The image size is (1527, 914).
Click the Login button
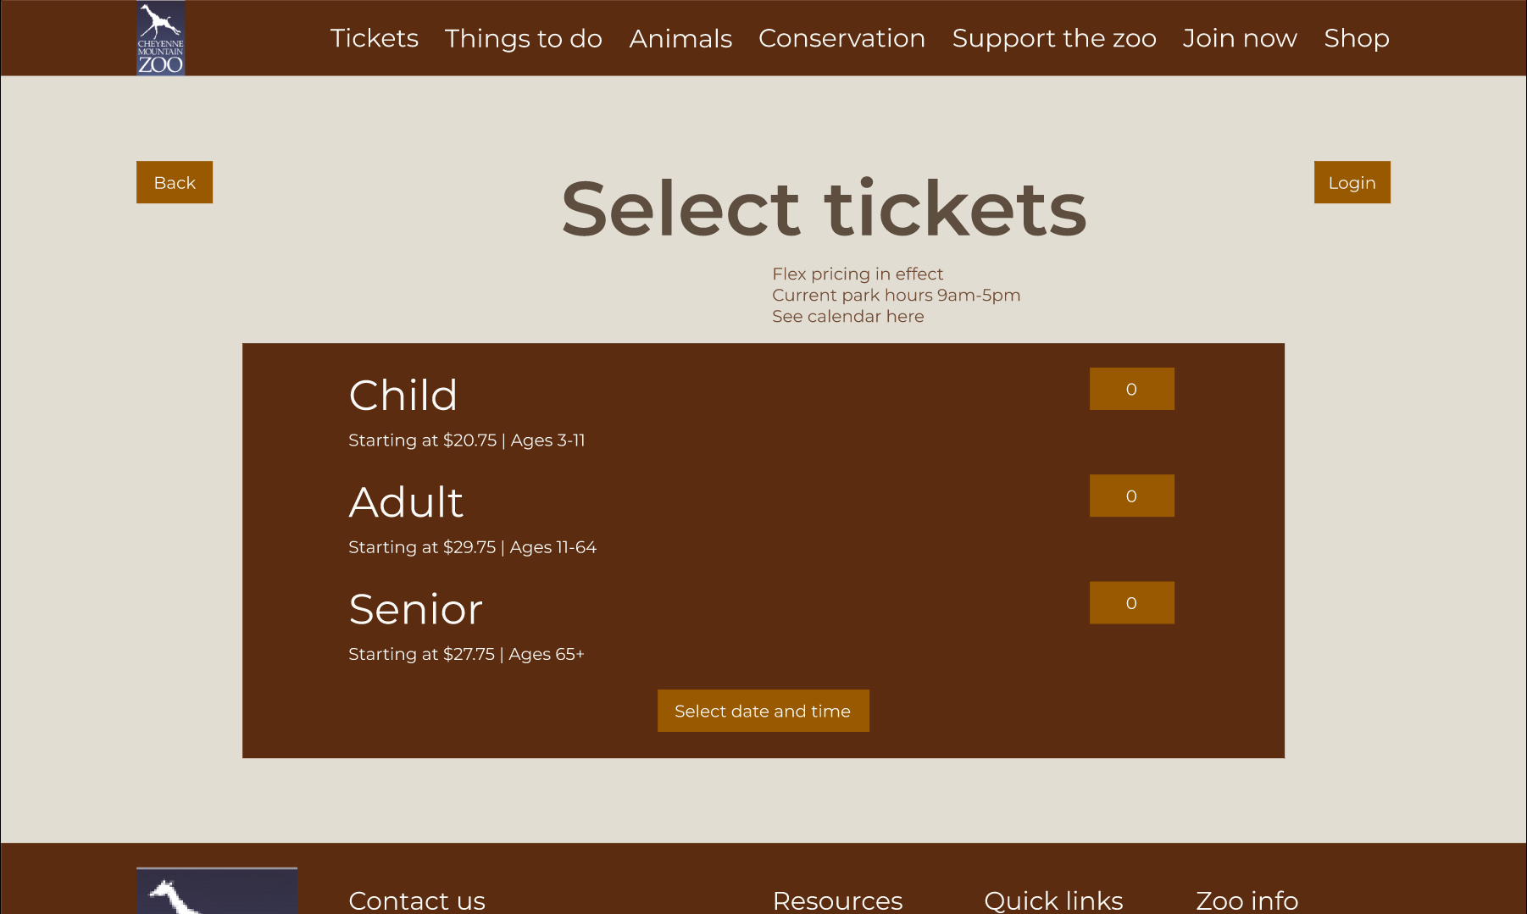pos(1352,181)
